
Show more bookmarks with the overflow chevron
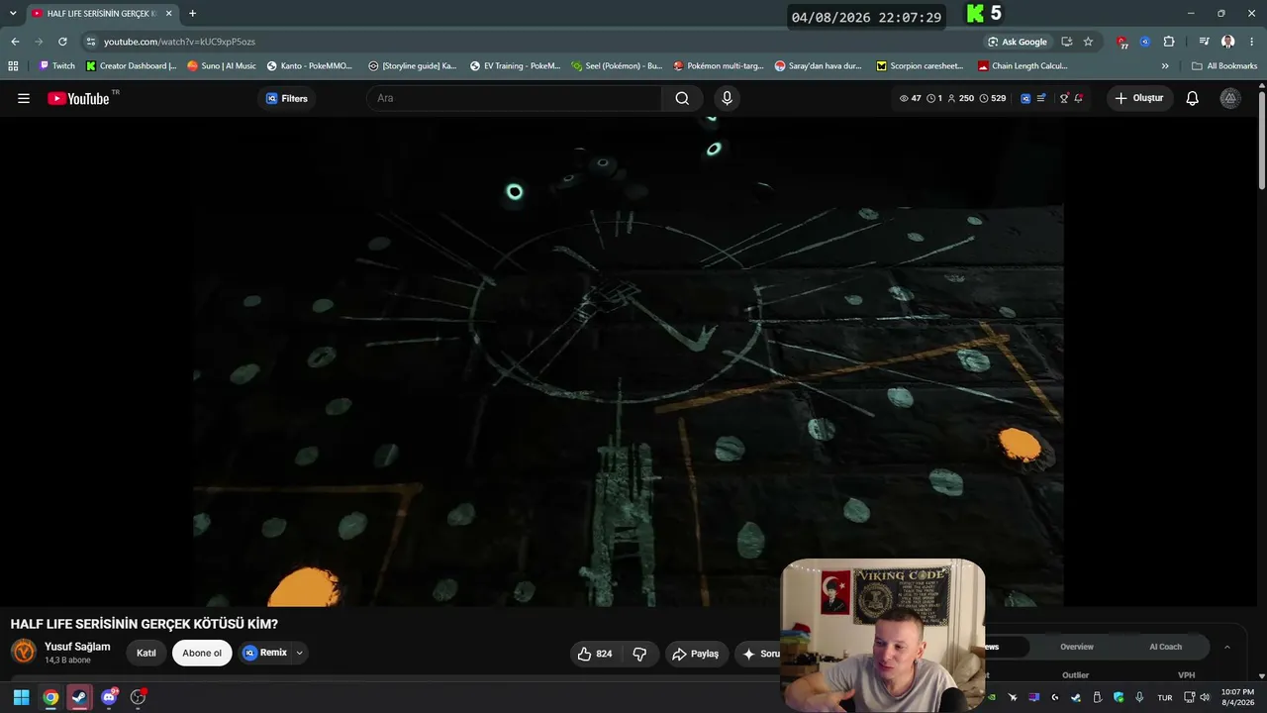pyautogui.click(x=1165, y=66)
